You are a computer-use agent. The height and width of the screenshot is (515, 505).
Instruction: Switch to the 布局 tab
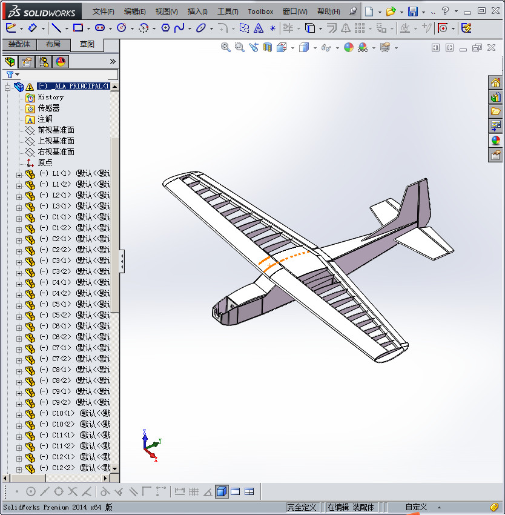[x=53, y=44]
